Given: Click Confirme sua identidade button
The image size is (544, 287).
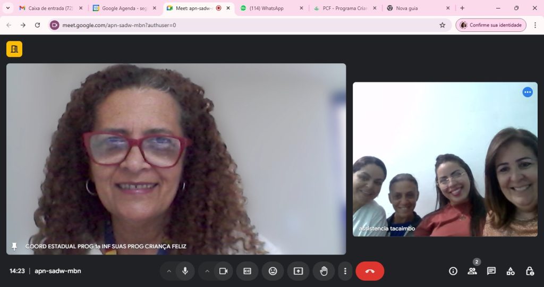Looking at the screenshot, I should pyautogui.click(x=490, y=25).
